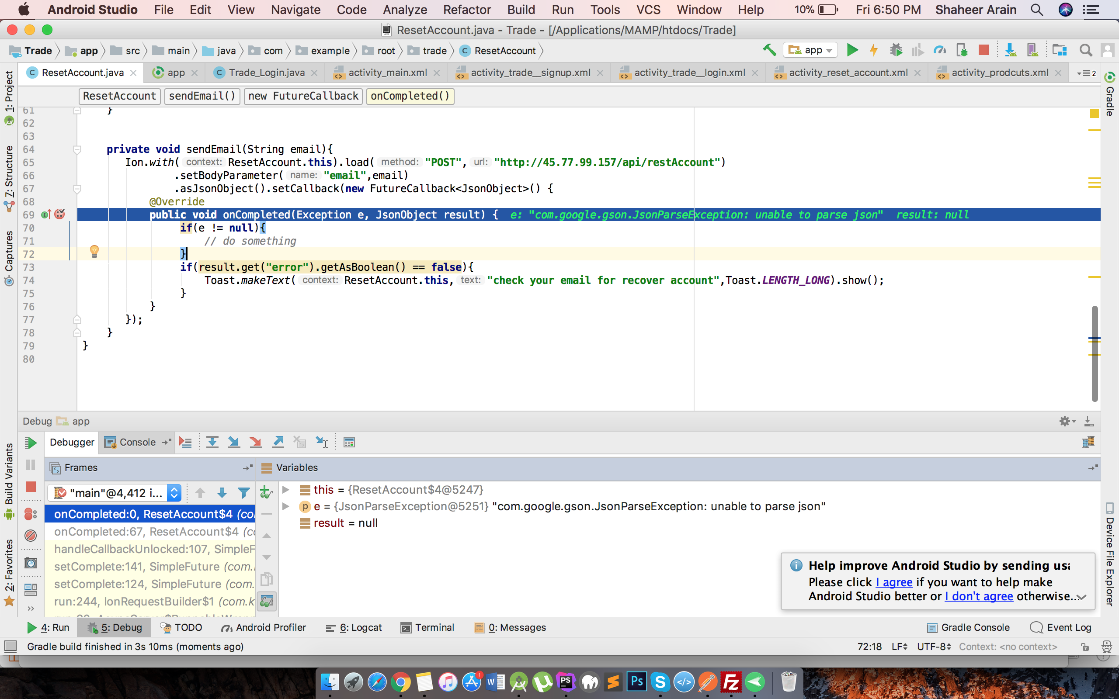Toggle Mute Breakpoints icon
Viewport: 1119px width, 699px height.
point(31,535)
